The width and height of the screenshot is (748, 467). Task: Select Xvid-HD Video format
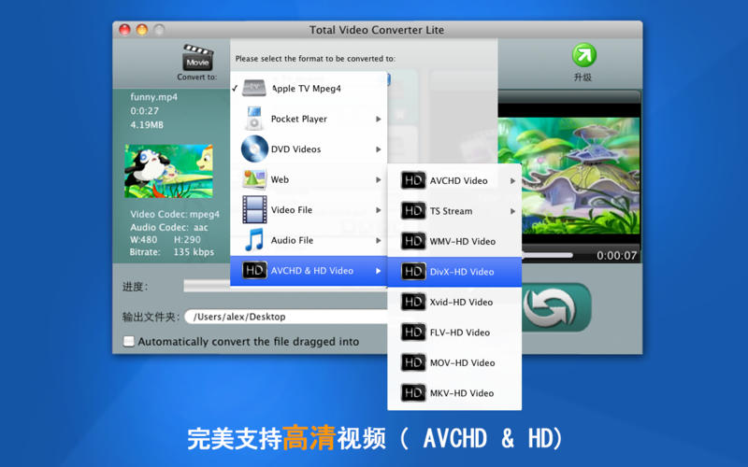click(454, 302)
